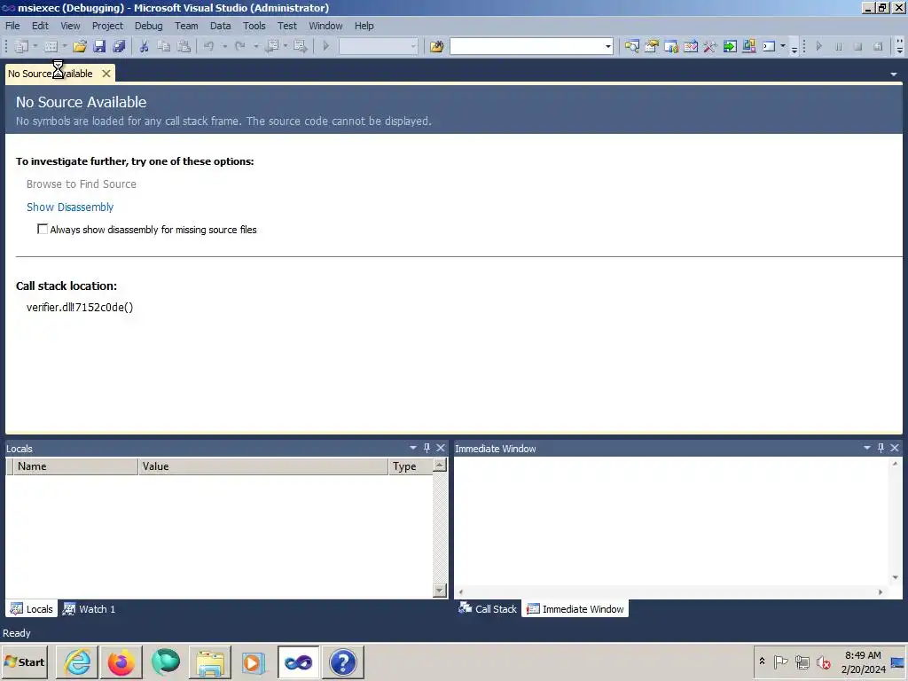
Task: Click the debug Break All pause icon
Action: (x=839, y=46)
